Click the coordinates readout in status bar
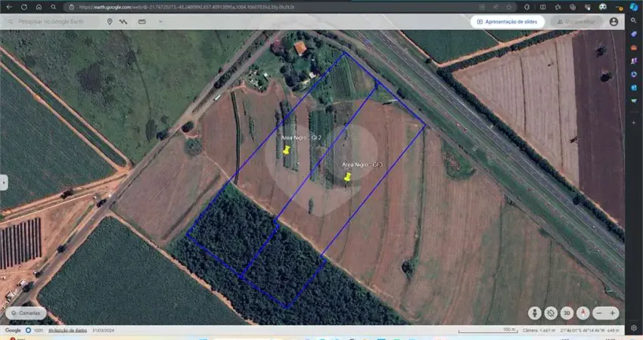The image size is (643, 340). [x=582, y=330]
